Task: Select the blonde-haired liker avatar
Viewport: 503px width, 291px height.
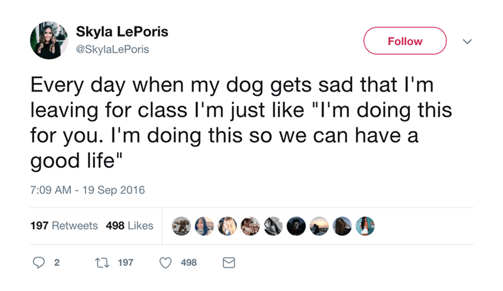Action: [226, 226]
